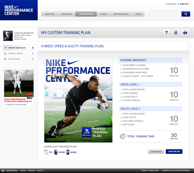Click Change Region in footer
Screen dimensions: 194x173
click(x=12, y=171)
